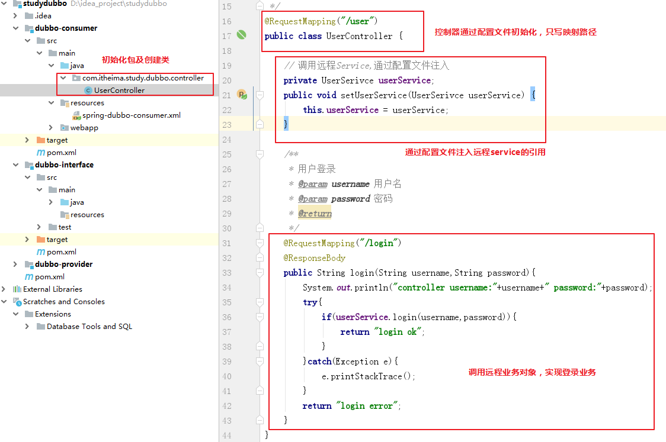Click line number 33 in the gutter
666x442 pixels.
tap(227, 273)
